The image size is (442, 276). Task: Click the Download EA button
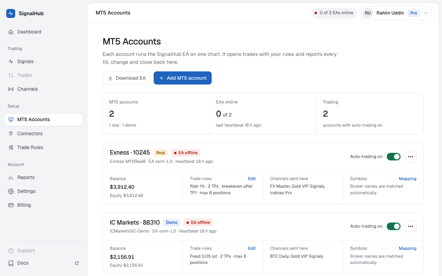[x=127, y=78]
